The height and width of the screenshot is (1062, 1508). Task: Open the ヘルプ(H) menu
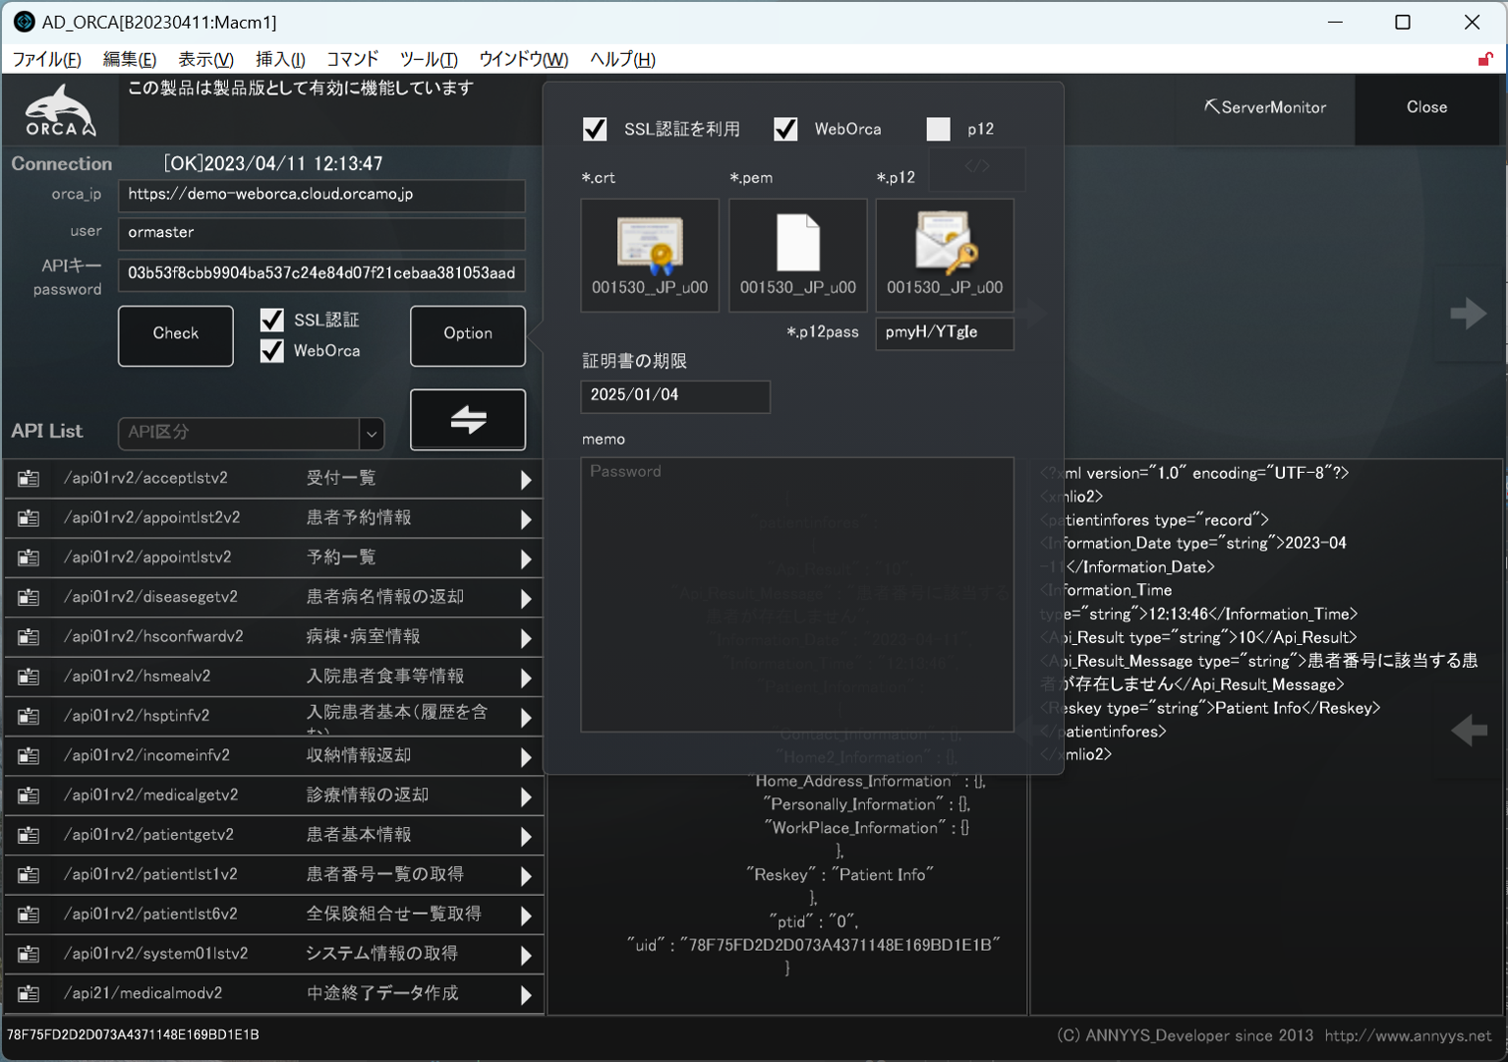coord(622,59)
